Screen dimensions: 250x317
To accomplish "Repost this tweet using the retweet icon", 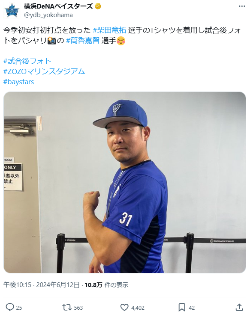I will pyautogui.click(x=67, y=308).
